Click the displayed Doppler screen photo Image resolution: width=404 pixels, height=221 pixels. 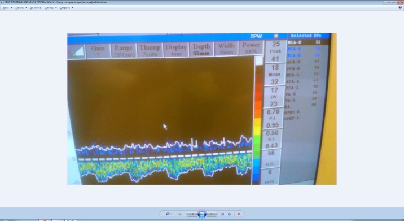pos(202,109)
